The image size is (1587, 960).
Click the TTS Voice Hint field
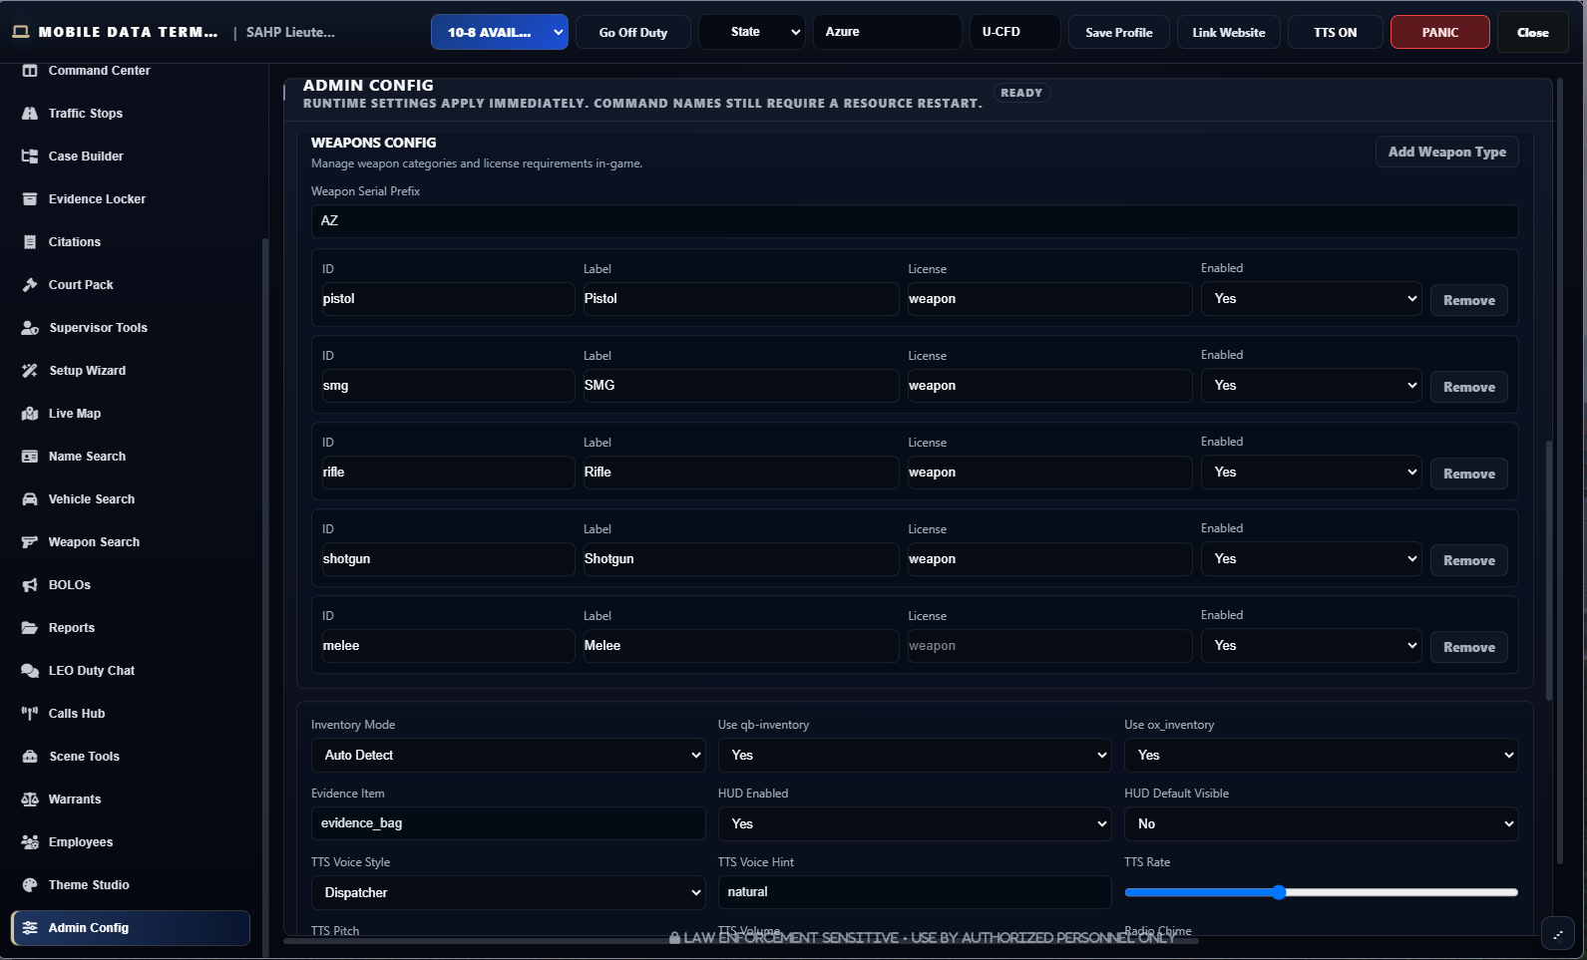tap(915, 892)
